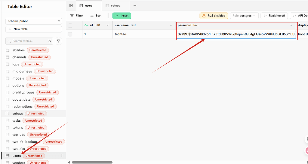Click into Search tables field

[x=29, y=41]
